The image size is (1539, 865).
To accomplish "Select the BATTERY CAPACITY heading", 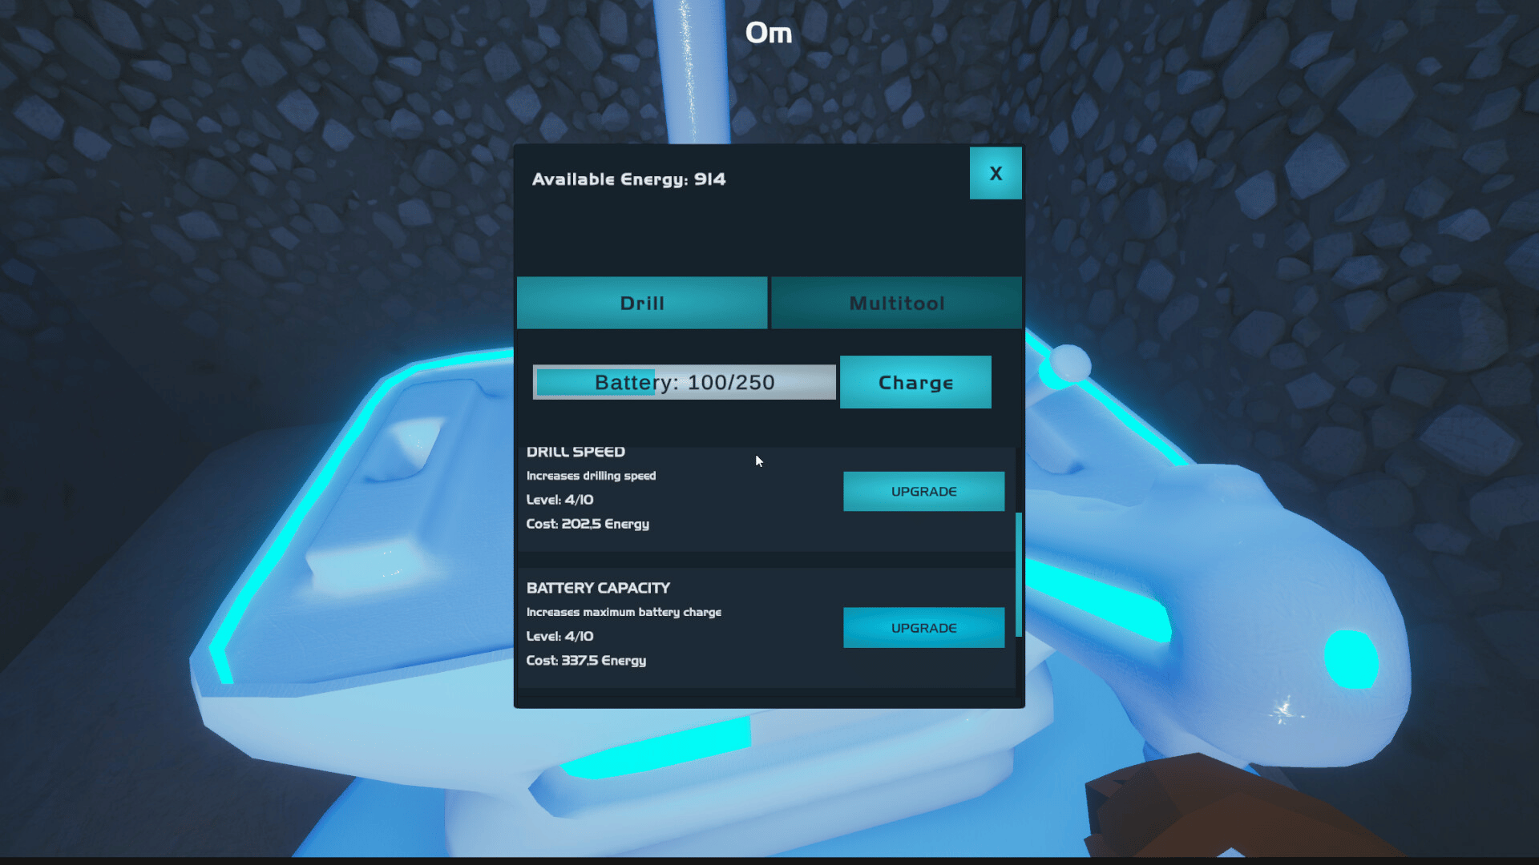I will point(598,588).
